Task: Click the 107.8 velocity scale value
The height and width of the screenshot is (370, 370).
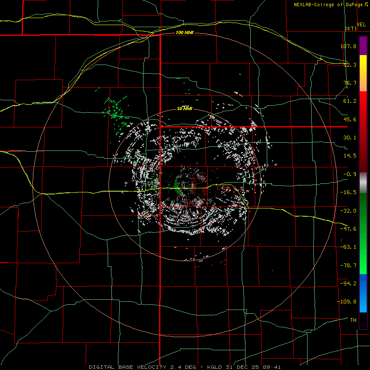Action: (x=348, y=46)
